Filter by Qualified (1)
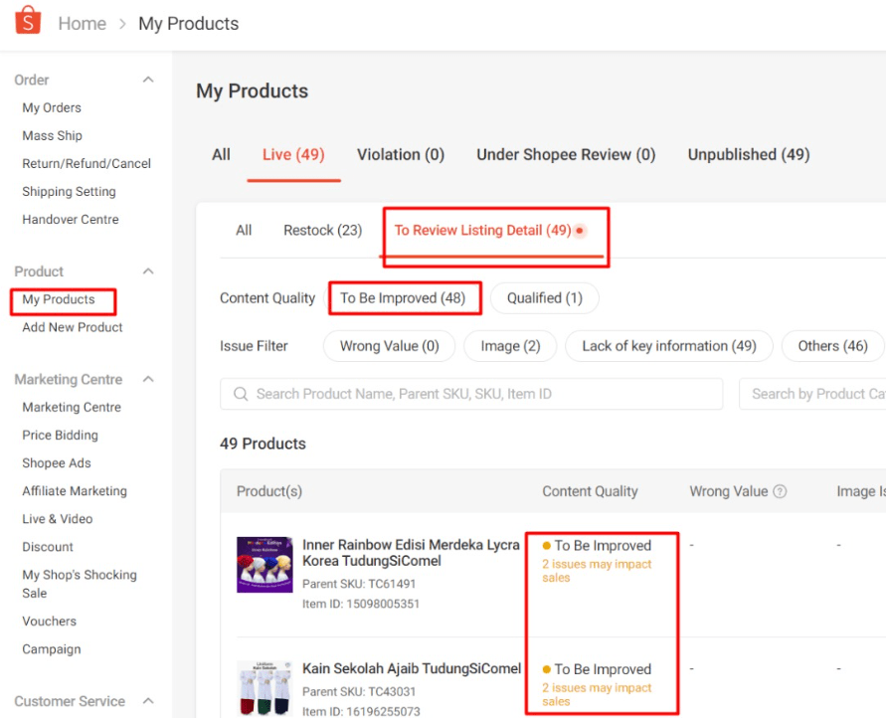Image resolution: width=886 pixels, height=718 pixels. 544,298
